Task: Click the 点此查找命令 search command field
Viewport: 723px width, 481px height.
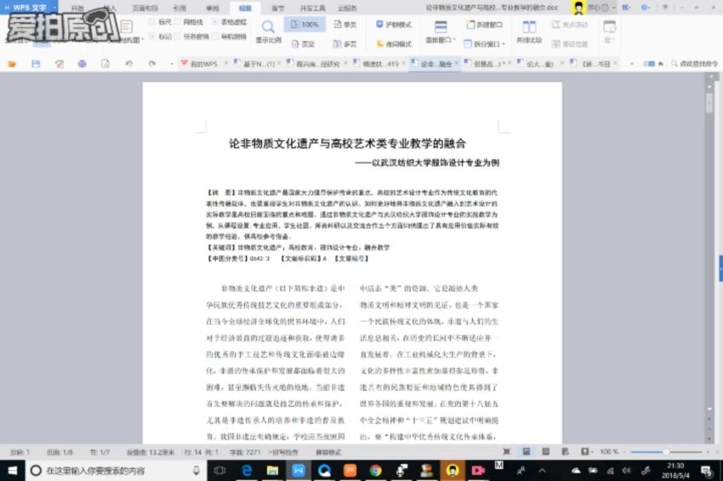Action: 695,64
